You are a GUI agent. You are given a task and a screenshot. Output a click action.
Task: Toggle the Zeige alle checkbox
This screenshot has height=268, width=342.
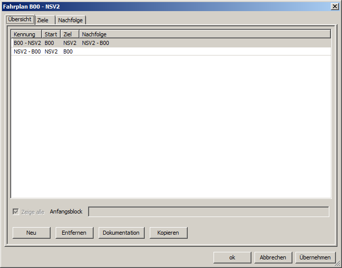(16, 211)
